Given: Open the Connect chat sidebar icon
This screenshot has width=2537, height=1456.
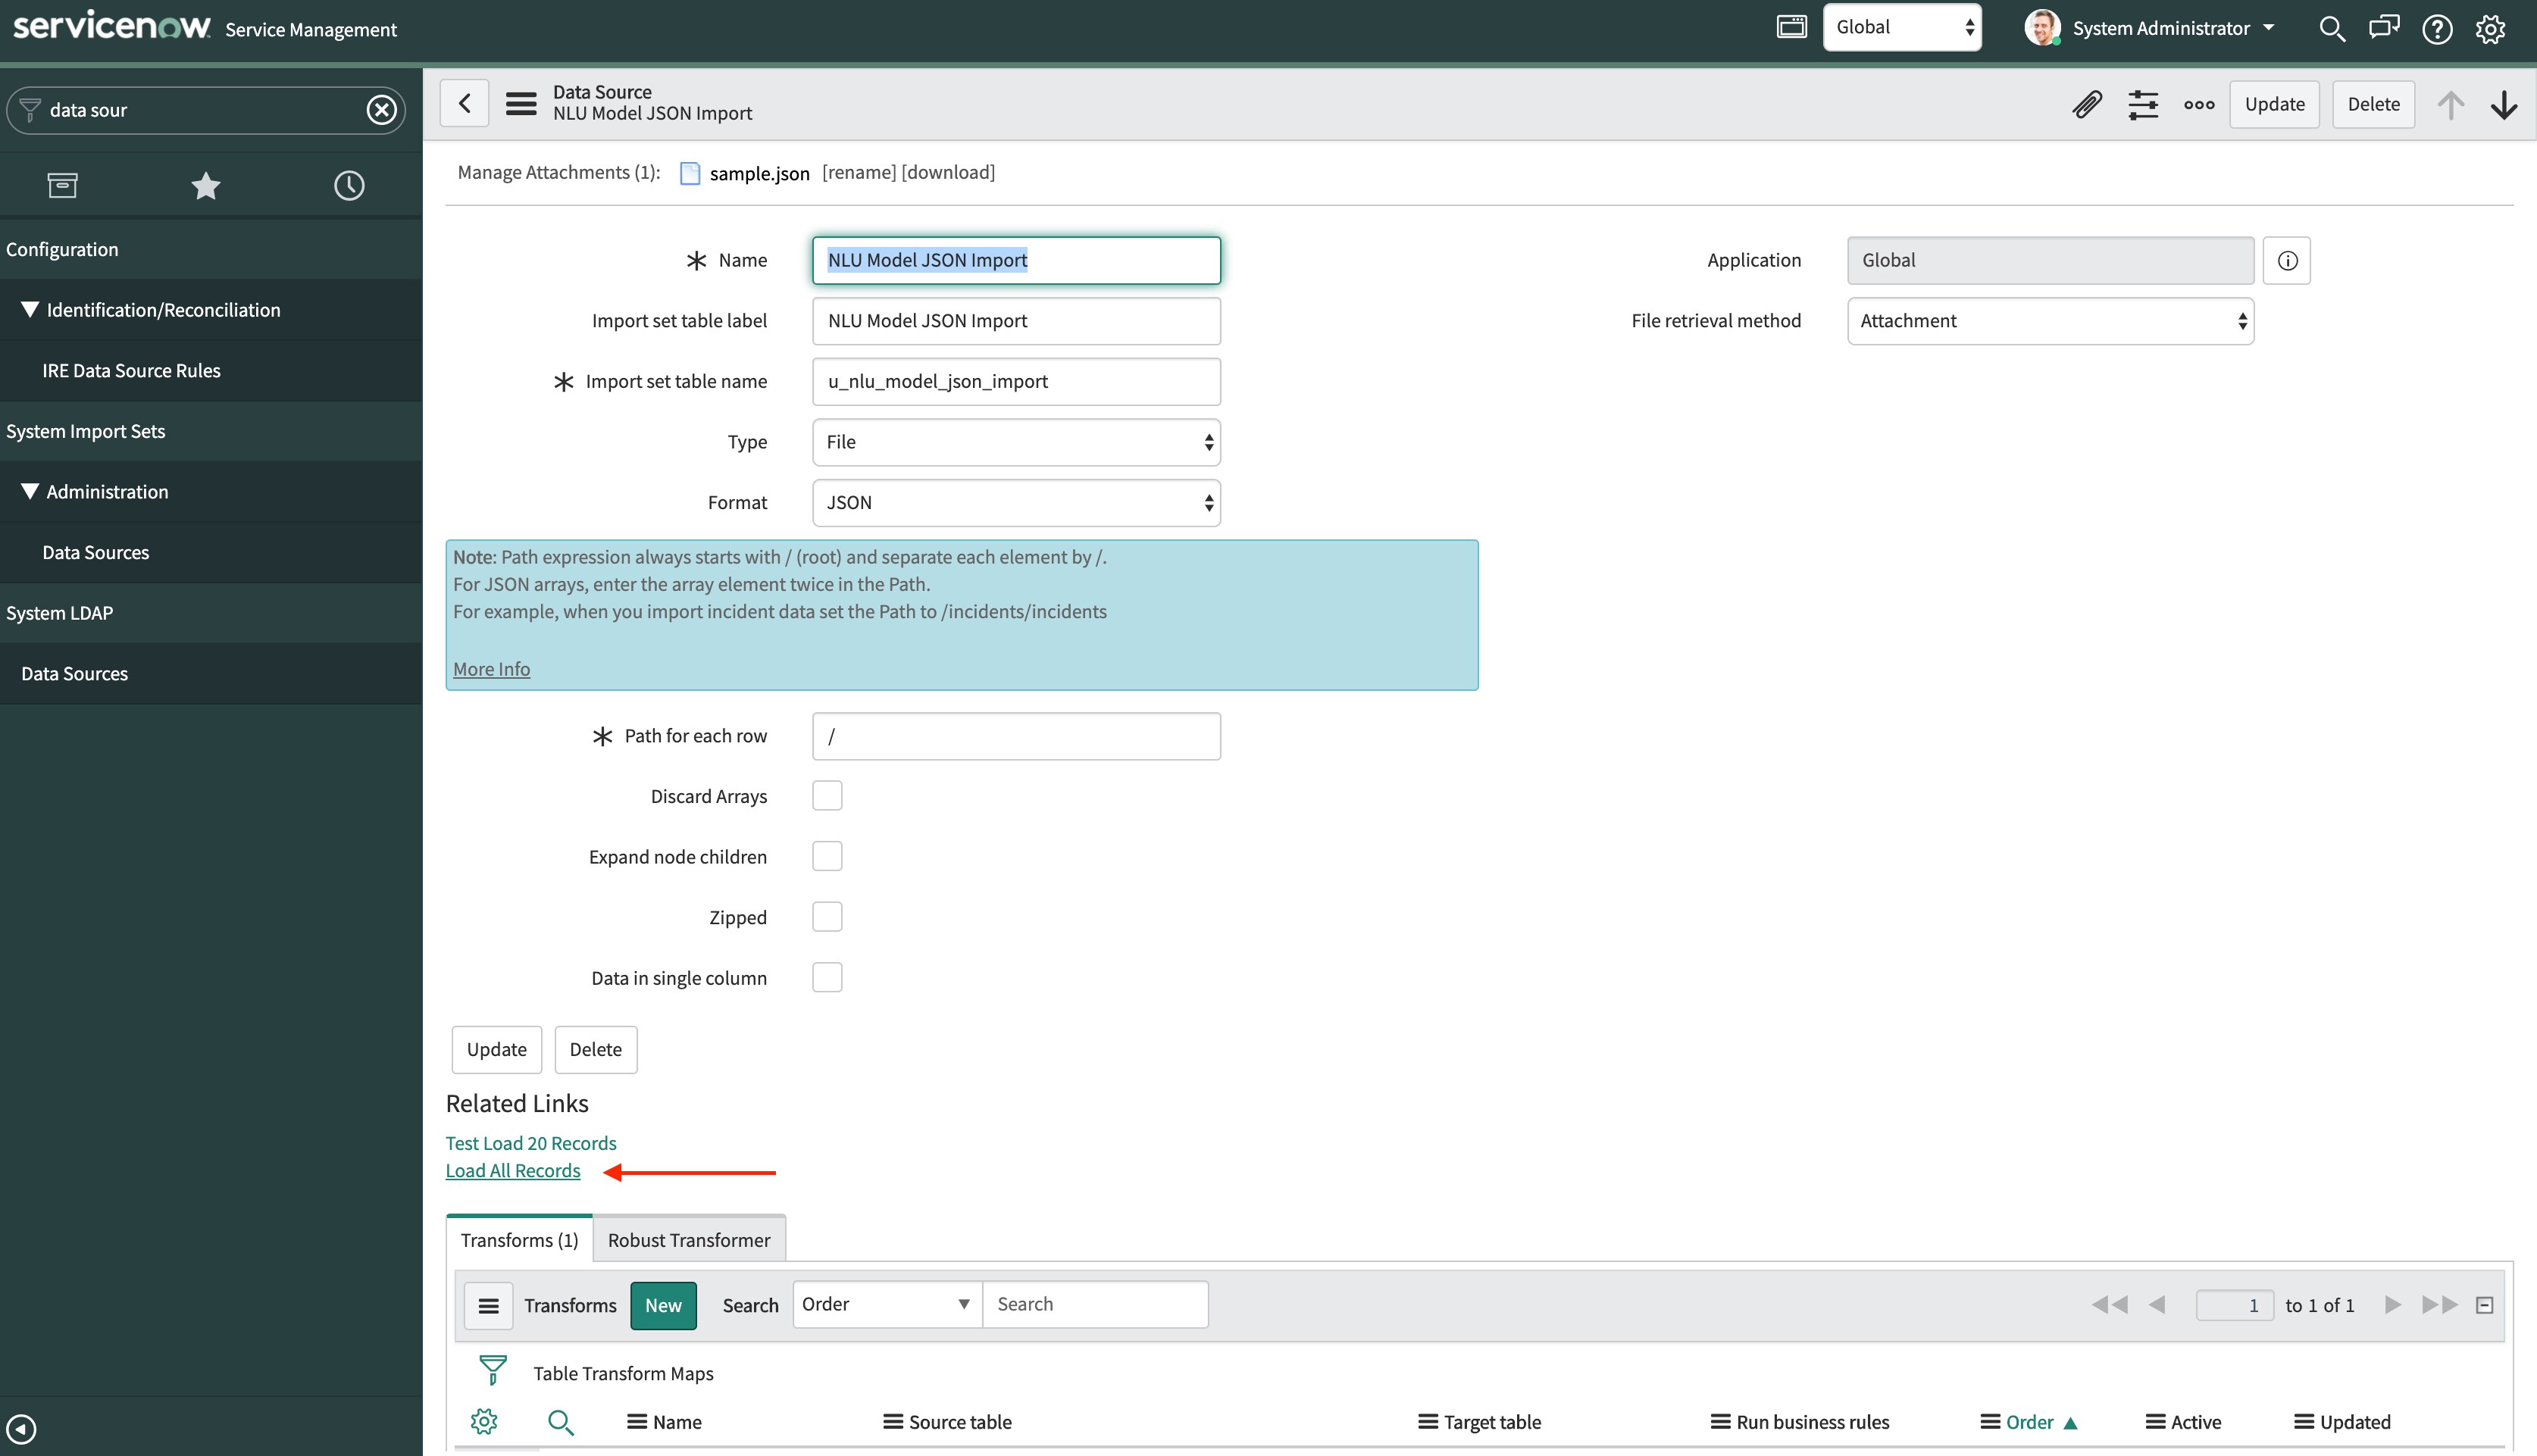Looking at the screenshot, I should coord(2384,28).
